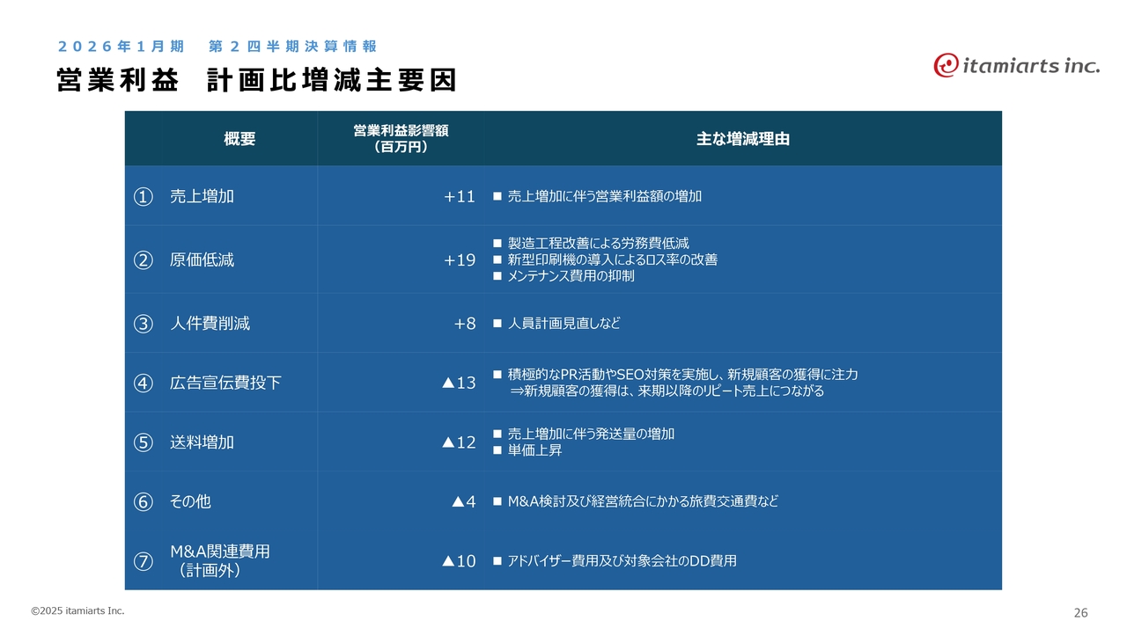Click the circled number ② icon
Screen dimensions: 1127x643
tap(143, 260)
